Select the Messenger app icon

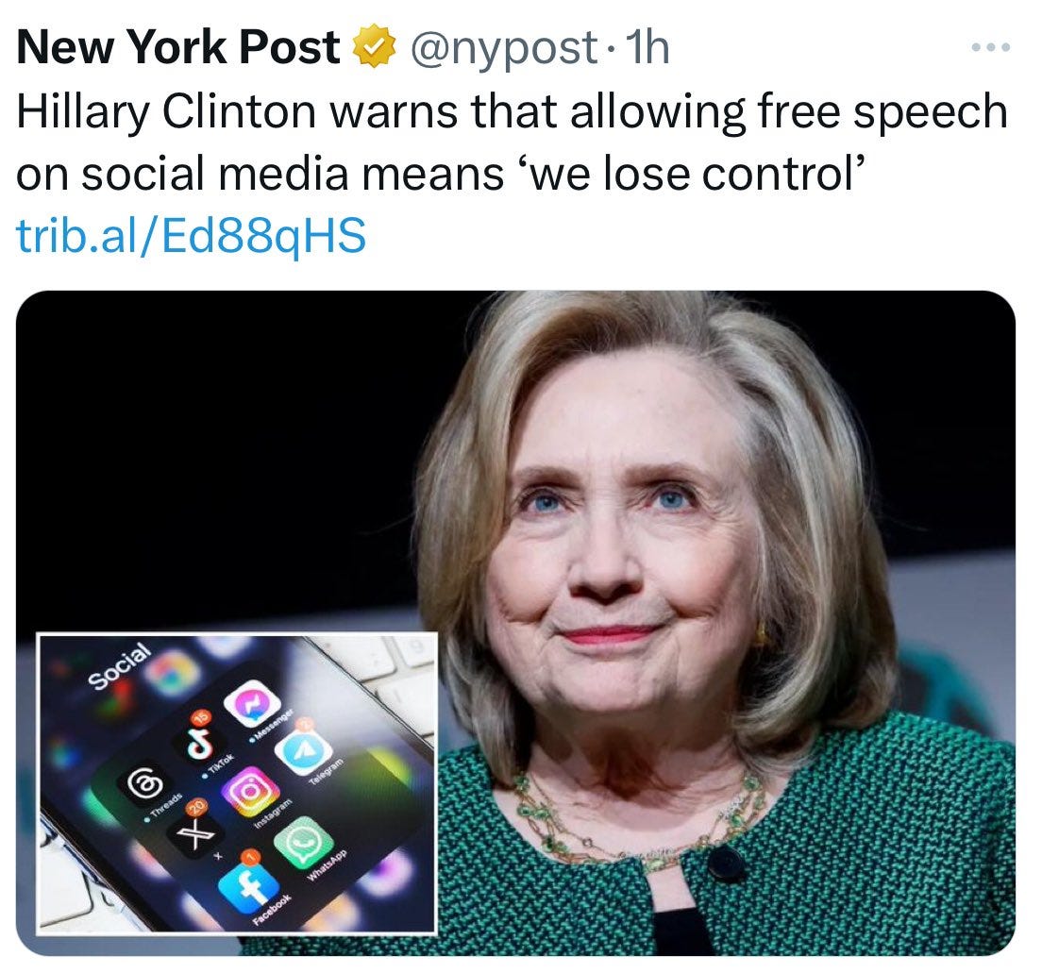252,704
